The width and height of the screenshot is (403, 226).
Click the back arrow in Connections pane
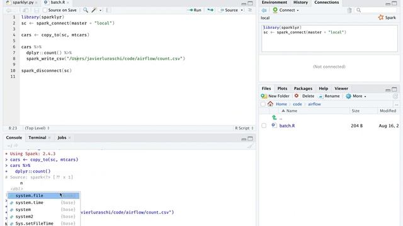264,10
